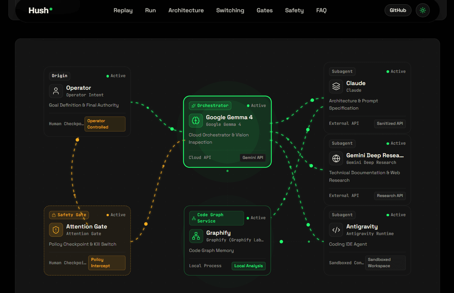Click the Gemini API tag
454x293 pixels.
253,158
